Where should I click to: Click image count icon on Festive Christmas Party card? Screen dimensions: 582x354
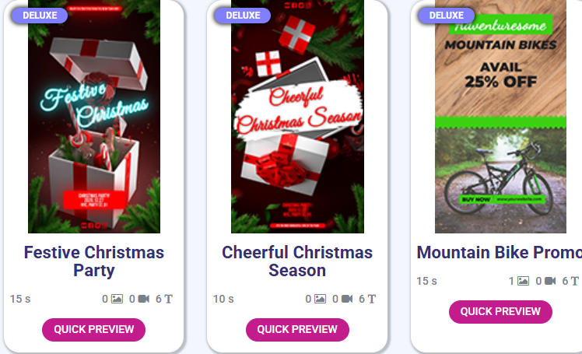pos(117,299)
